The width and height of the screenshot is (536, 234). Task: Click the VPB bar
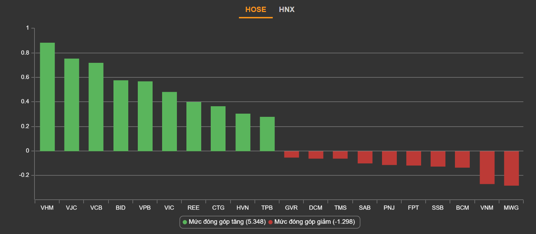[145, 116]
